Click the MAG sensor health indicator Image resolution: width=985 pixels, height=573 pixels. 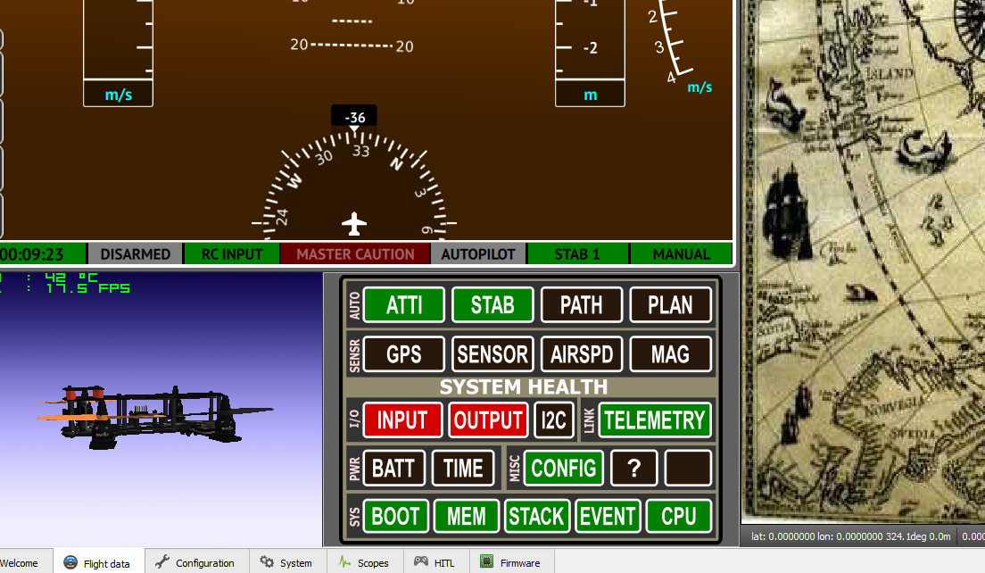coord(670,354)
